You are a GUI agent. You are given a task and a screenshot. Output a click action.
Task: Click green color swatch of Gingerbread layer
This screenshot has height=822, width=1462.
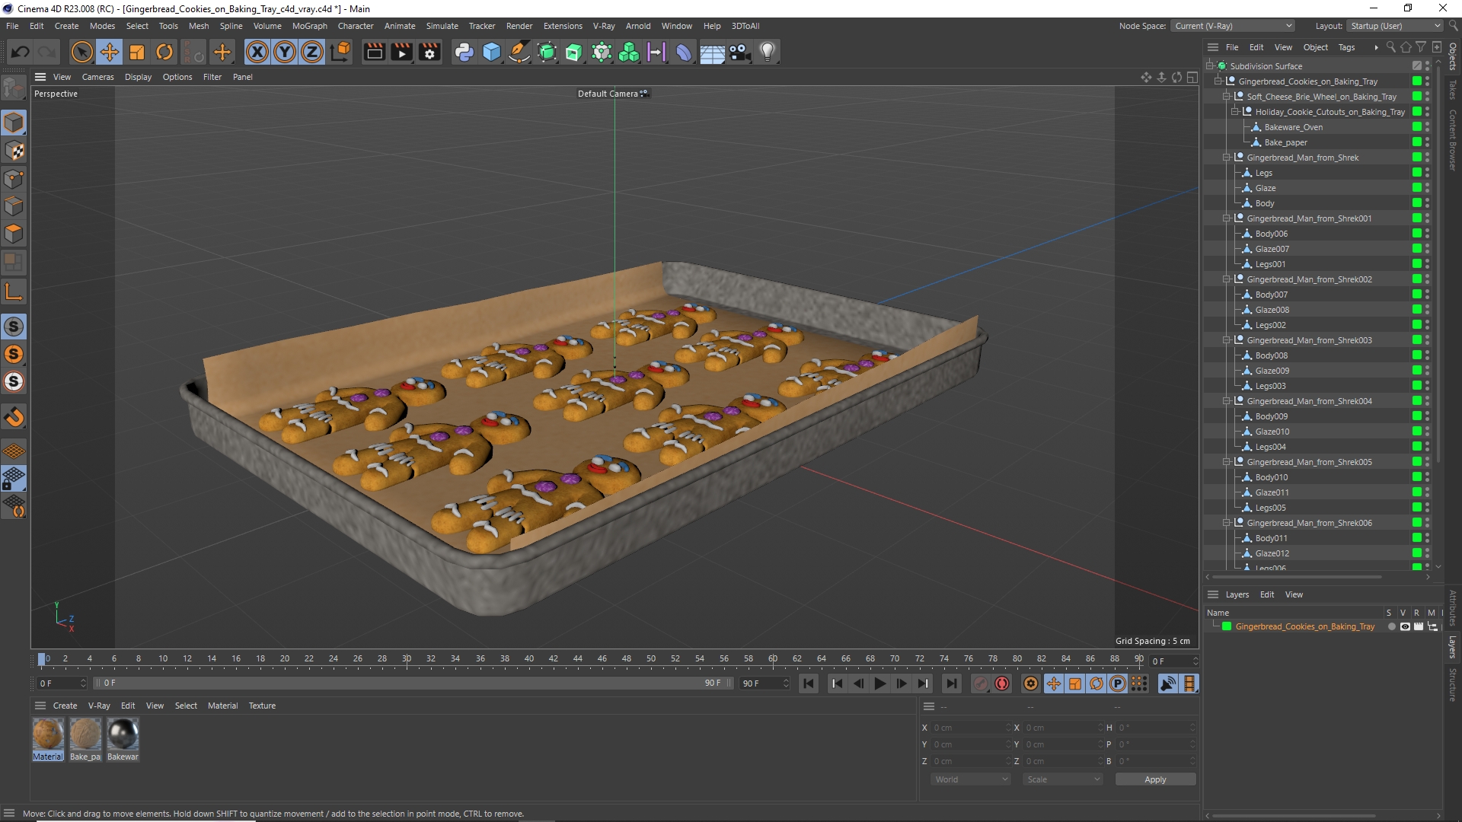coord(1227,627)
